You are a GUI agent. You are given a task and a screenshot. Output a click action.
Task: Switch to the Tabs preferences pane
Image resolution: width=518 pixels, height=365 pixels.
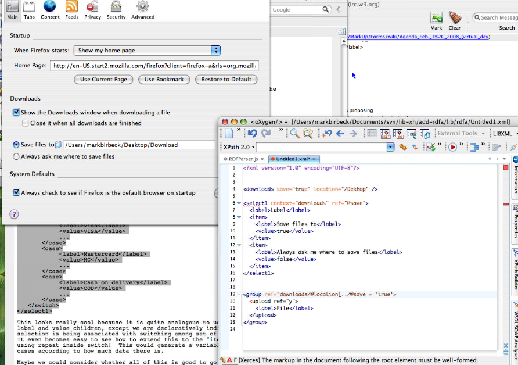(x=29, y=10)
